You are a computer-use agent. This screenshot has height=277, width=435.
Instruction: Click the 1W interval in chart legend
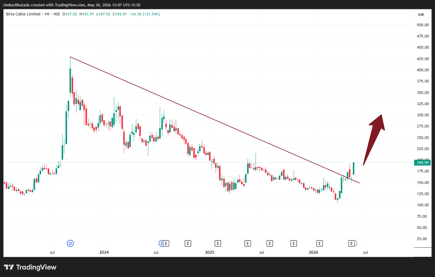(x=47, y=14)
